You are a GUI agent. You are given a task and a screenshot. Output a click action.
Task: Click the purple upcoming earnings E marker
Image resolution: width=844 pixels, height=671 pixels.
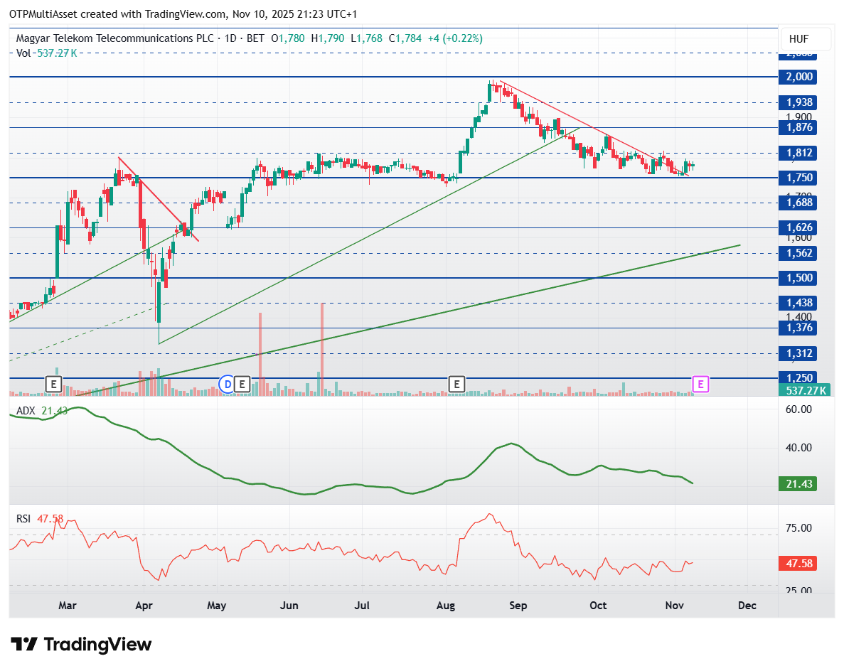(x=700, y=385)
